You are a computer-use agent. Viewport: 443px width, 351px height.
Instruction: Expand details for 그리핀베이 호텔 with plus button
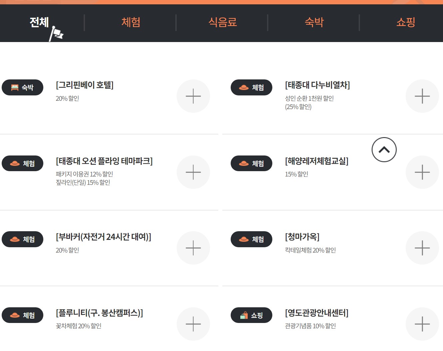(x=193, y=96)
